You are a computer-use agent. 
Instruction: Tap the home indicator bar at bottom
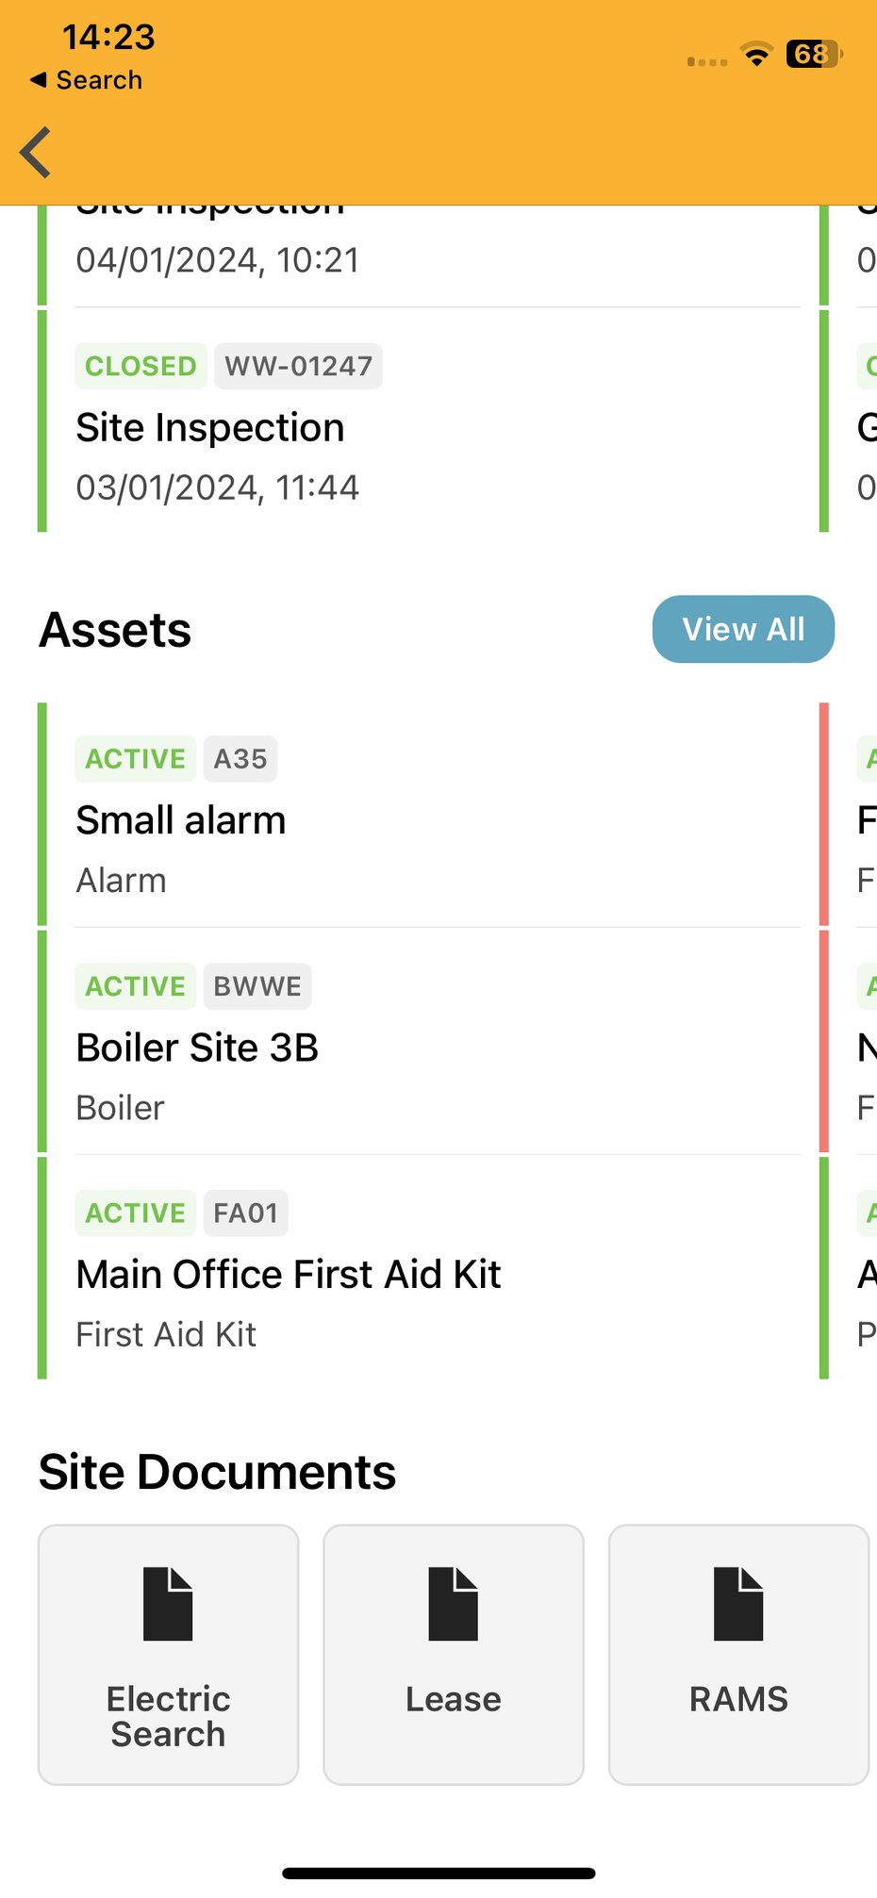click(x=438, y=1873)
